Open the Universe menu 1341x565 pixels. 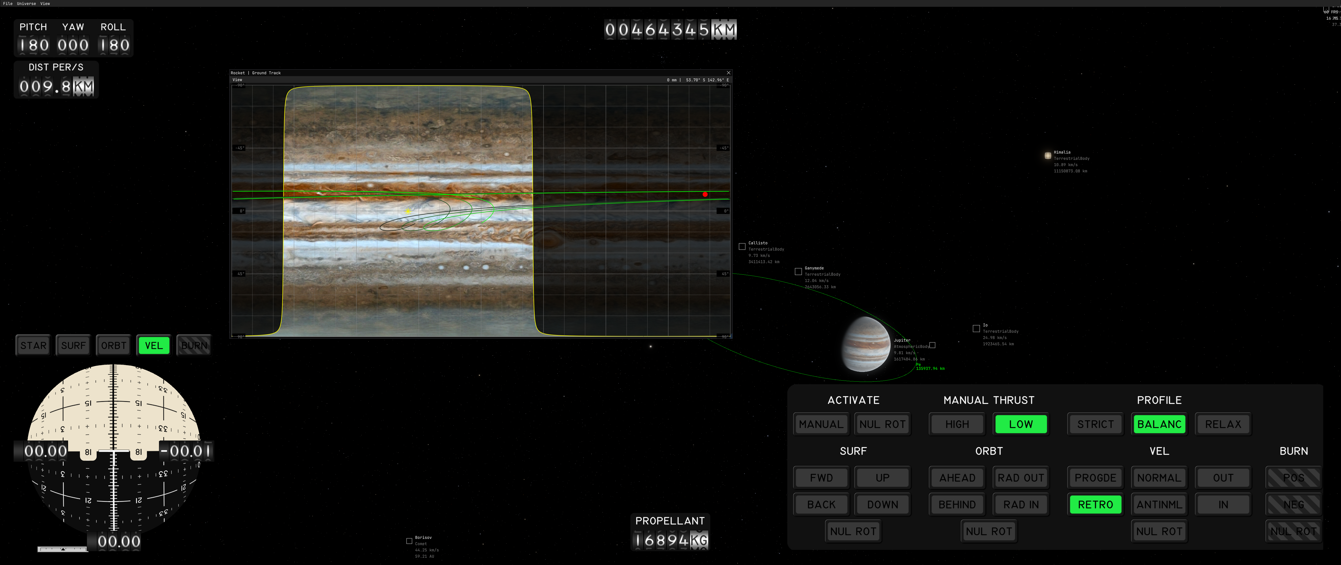coord(26,3)
